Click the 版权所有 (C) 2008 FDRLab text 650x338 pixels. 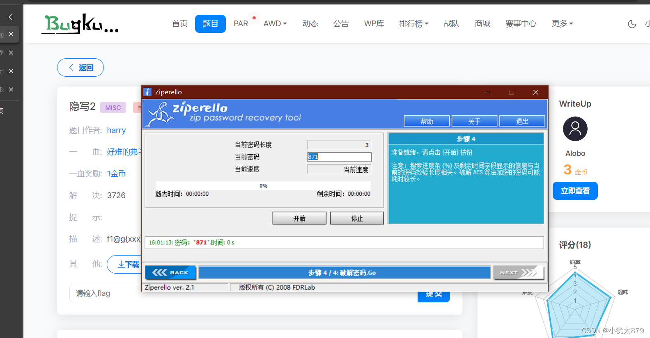277,287
